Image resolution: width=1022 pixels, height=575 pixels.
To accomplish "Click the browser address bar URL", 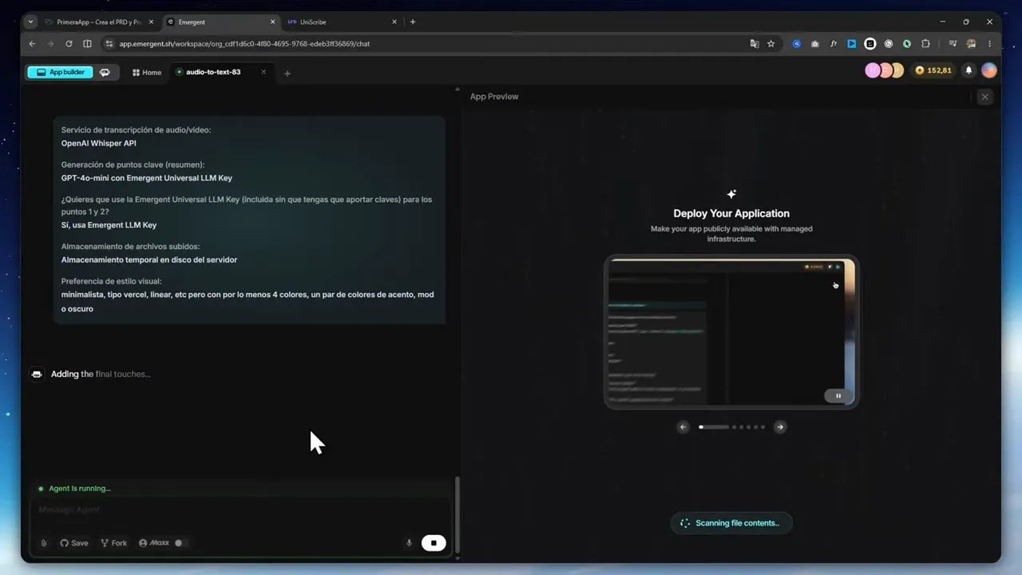I will [x=244, y=44].
